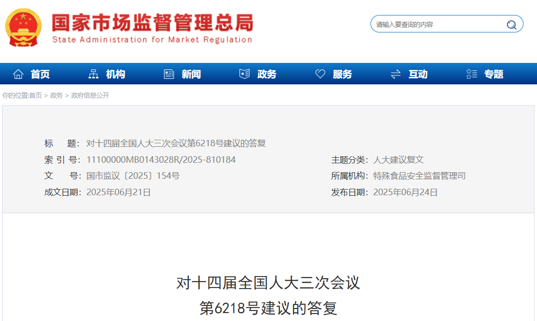
Task: Follow the 首页 breadcrumb link
Action: [x=35, y=95]
